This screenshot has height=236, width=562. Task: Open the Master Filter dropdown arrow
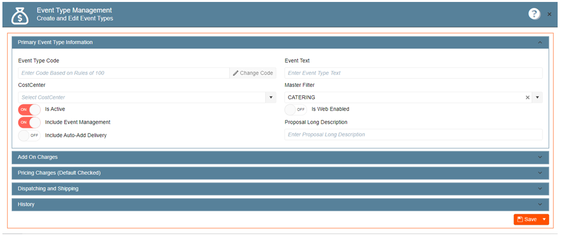coord(537,98)
